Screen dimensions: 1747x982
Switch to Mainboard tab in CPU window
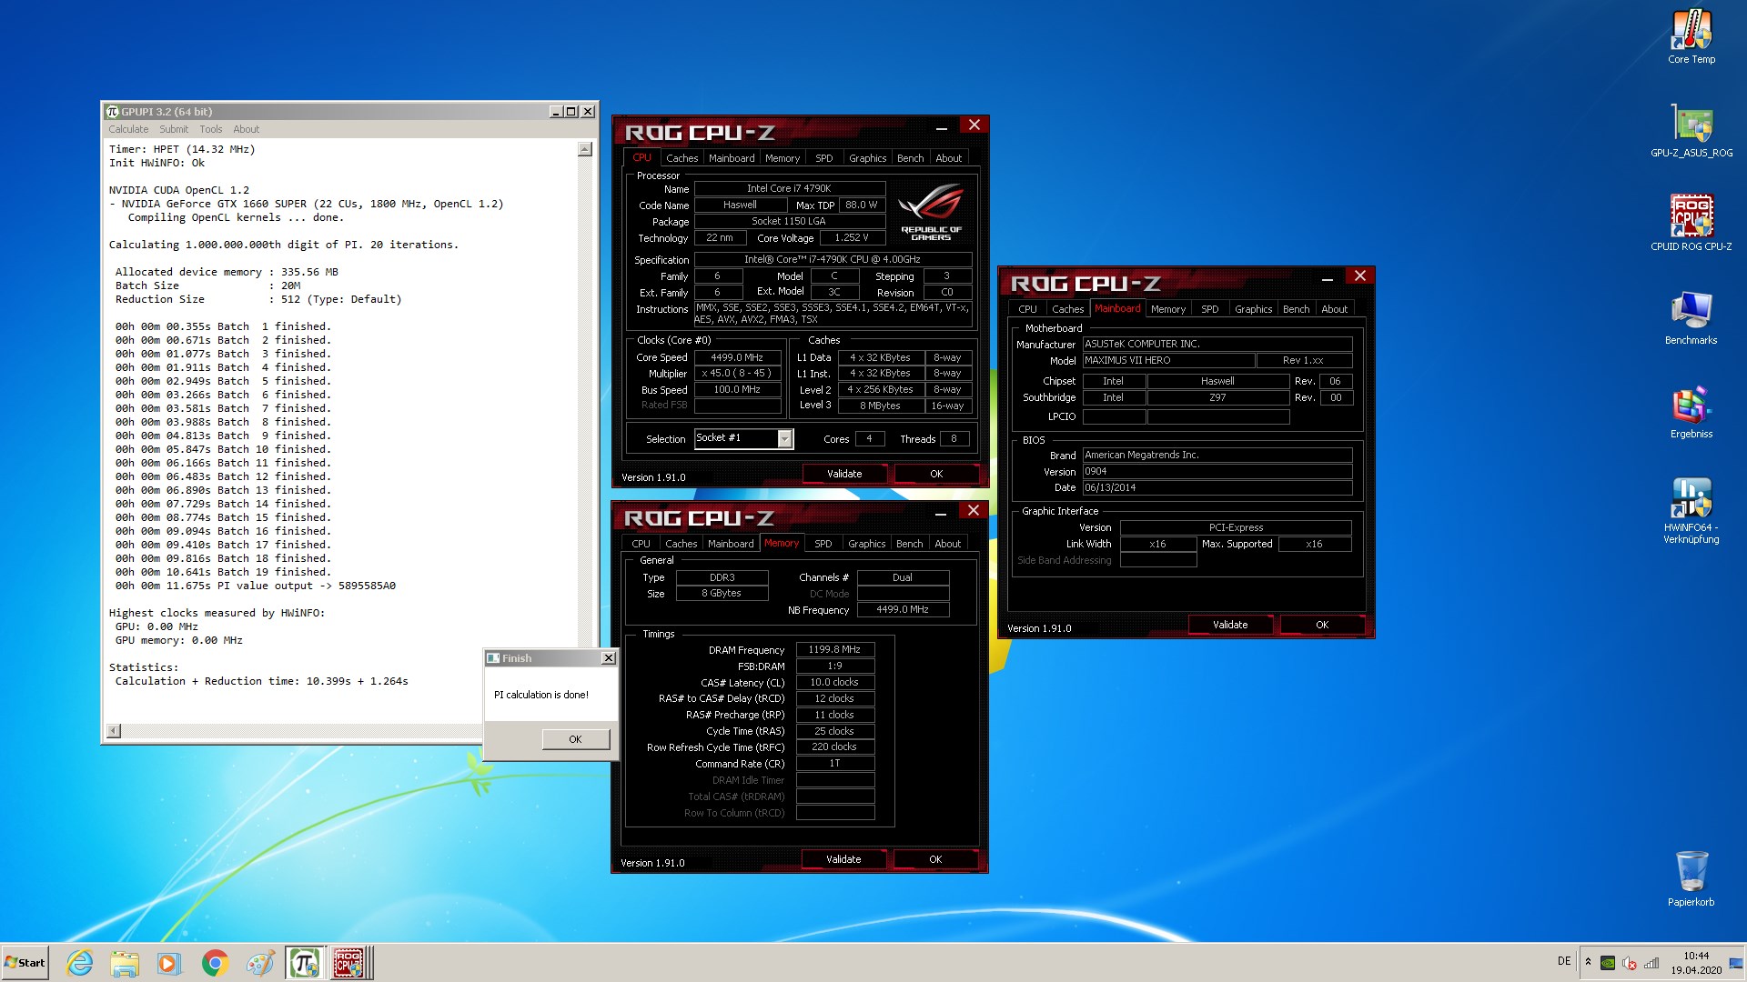(732, 158)
